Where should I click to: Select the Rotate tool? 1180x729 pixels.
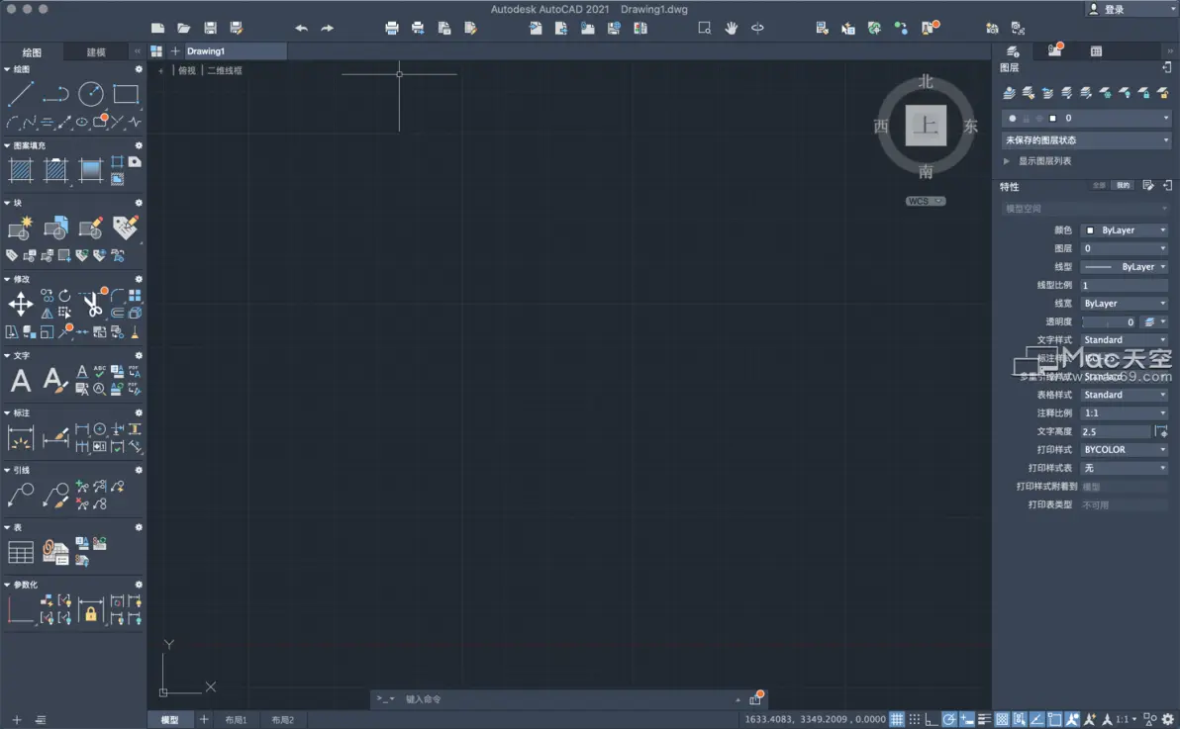(x=64, y=296)
